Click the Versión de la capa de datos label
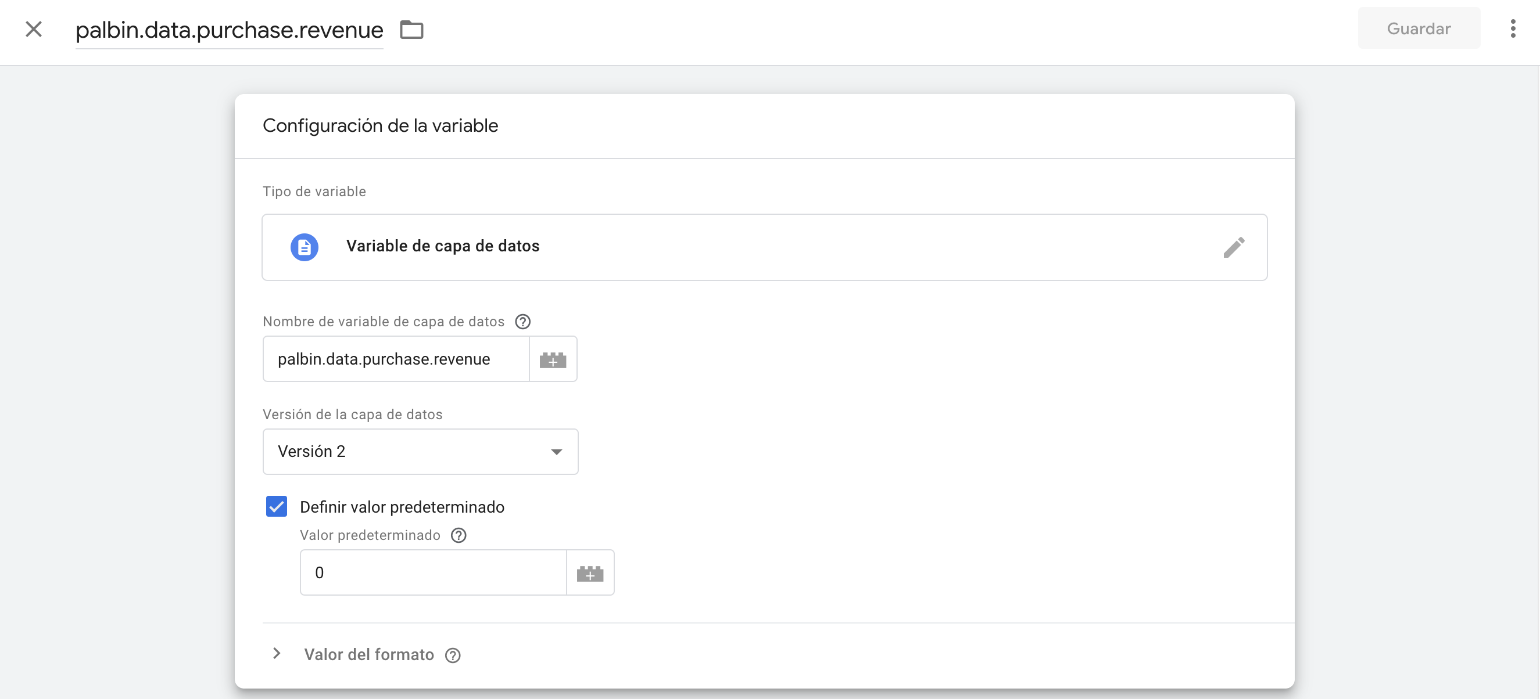This screenshot has height=699, width=1540. 353,415
